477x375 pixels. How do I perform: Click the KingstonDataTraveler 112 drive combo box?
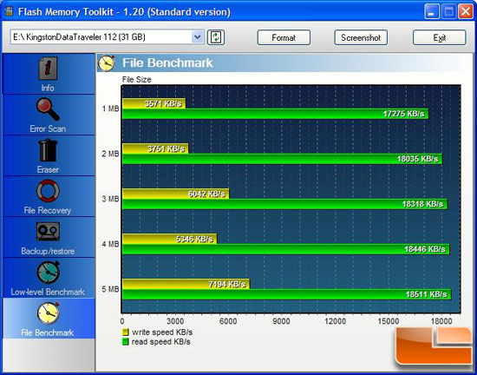coord(107,37)
